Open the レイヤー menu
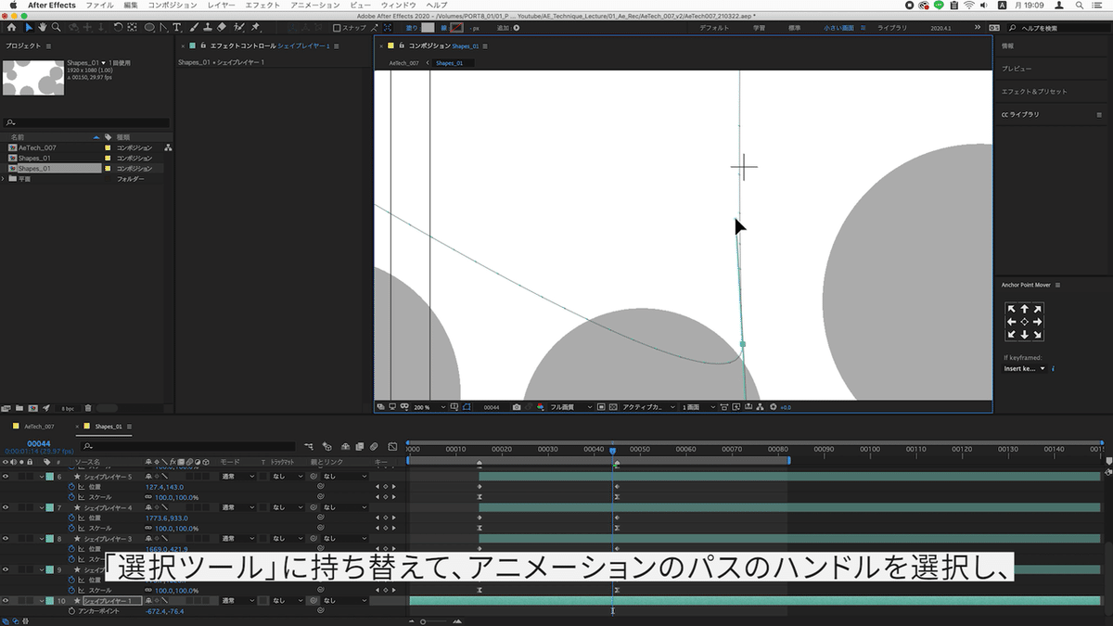The image size is (1113, 626). [222, 6]
